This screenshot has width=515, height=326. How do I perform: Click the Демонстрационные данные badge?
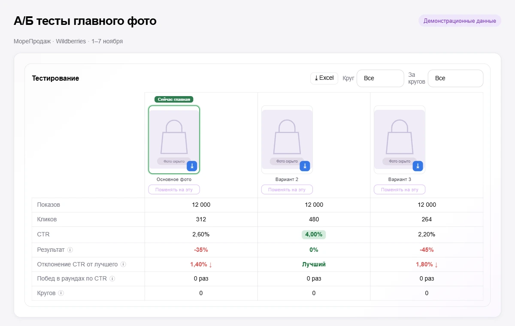tap(460, 21)
